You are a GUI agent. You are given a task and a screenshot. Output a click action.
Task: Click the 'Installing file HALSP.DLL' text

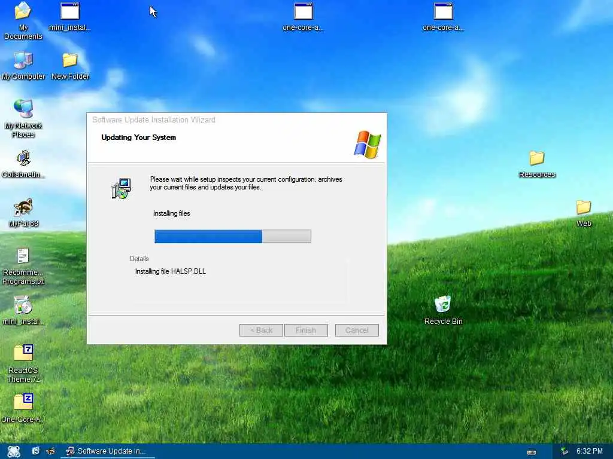click(171, 271)
